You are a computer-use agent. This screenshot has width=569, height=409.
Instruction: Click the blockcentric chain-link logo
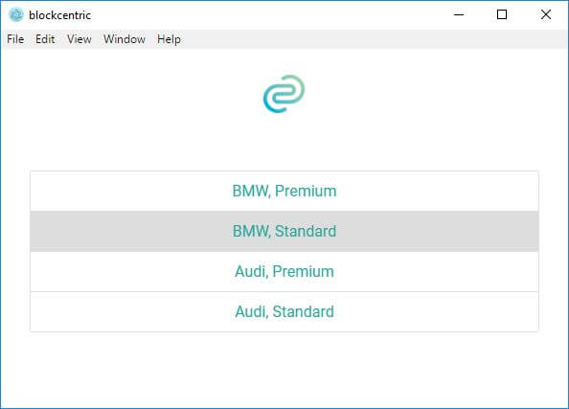point(284,94)
